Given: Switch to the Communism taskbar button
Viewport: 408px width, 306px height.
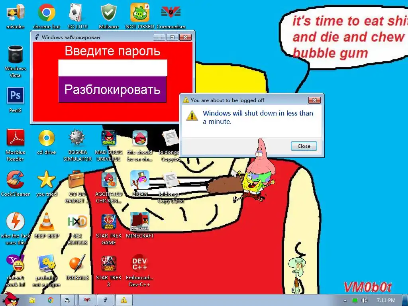Looking at the screenshot, I should tap(87, 300).
